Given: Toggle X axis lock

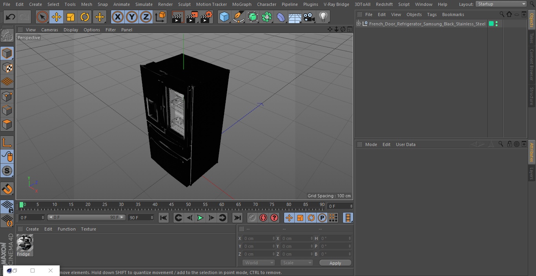Looking at the screenshot, I should click(118, 17).
